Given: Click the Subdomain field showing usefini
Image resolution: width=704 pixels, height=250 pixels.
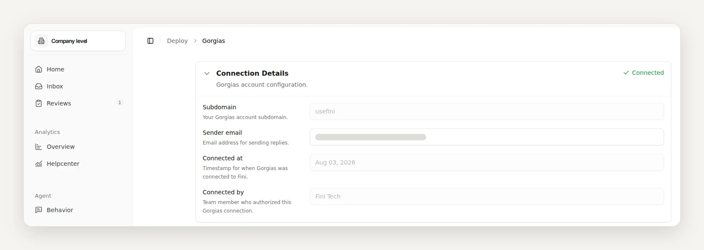Looking at the screenshot, I should pos(486,111).
